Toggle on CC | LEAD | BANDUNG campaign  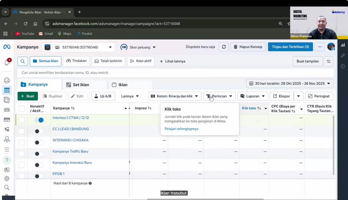click(39, 131)
